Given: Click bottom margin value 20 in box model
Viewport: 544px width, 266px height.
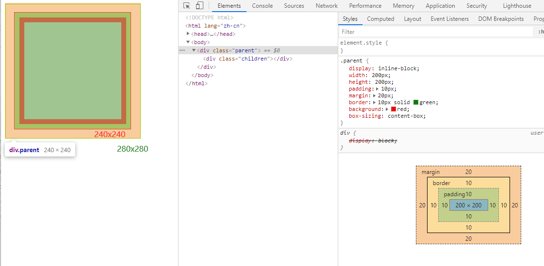Looking at the screenshot, I should tap(468, 239).
